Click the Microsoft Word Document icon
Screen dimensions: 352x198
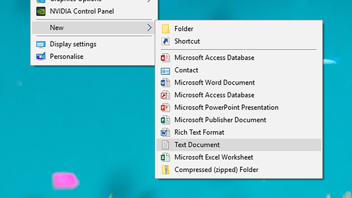[x=165, y=83]
